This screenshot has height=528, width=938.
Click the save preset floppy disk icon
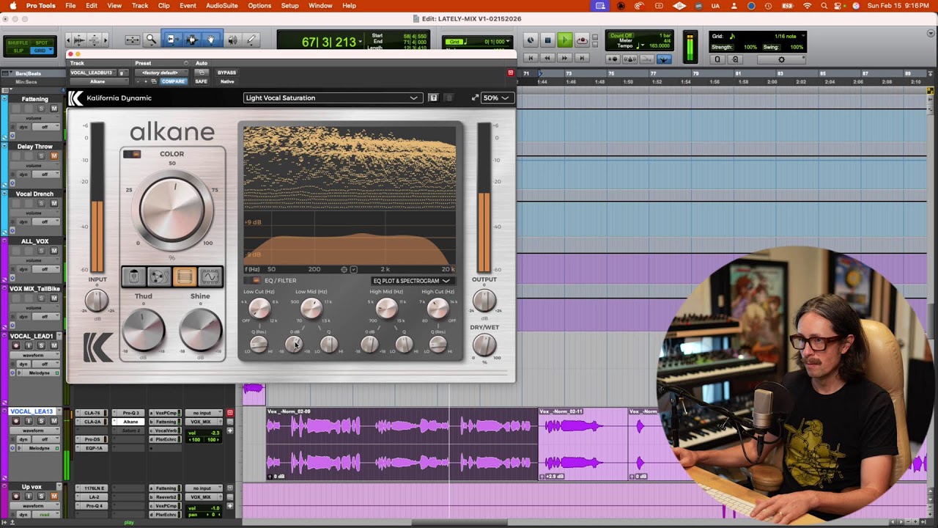tap(433, 98)
